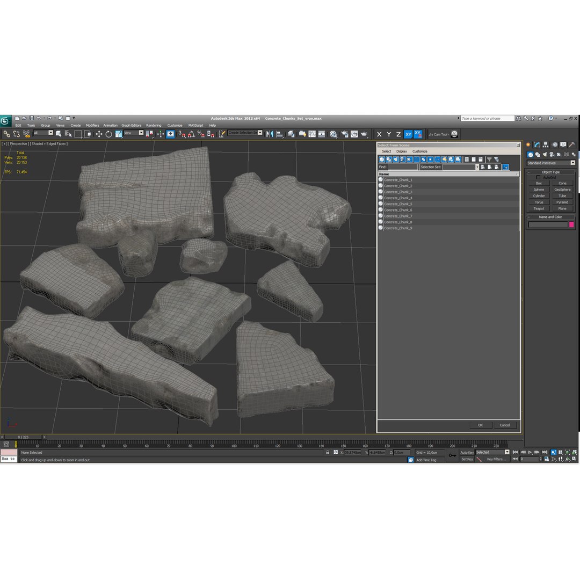Click the GeoSphere primitive button

point(562,190)
